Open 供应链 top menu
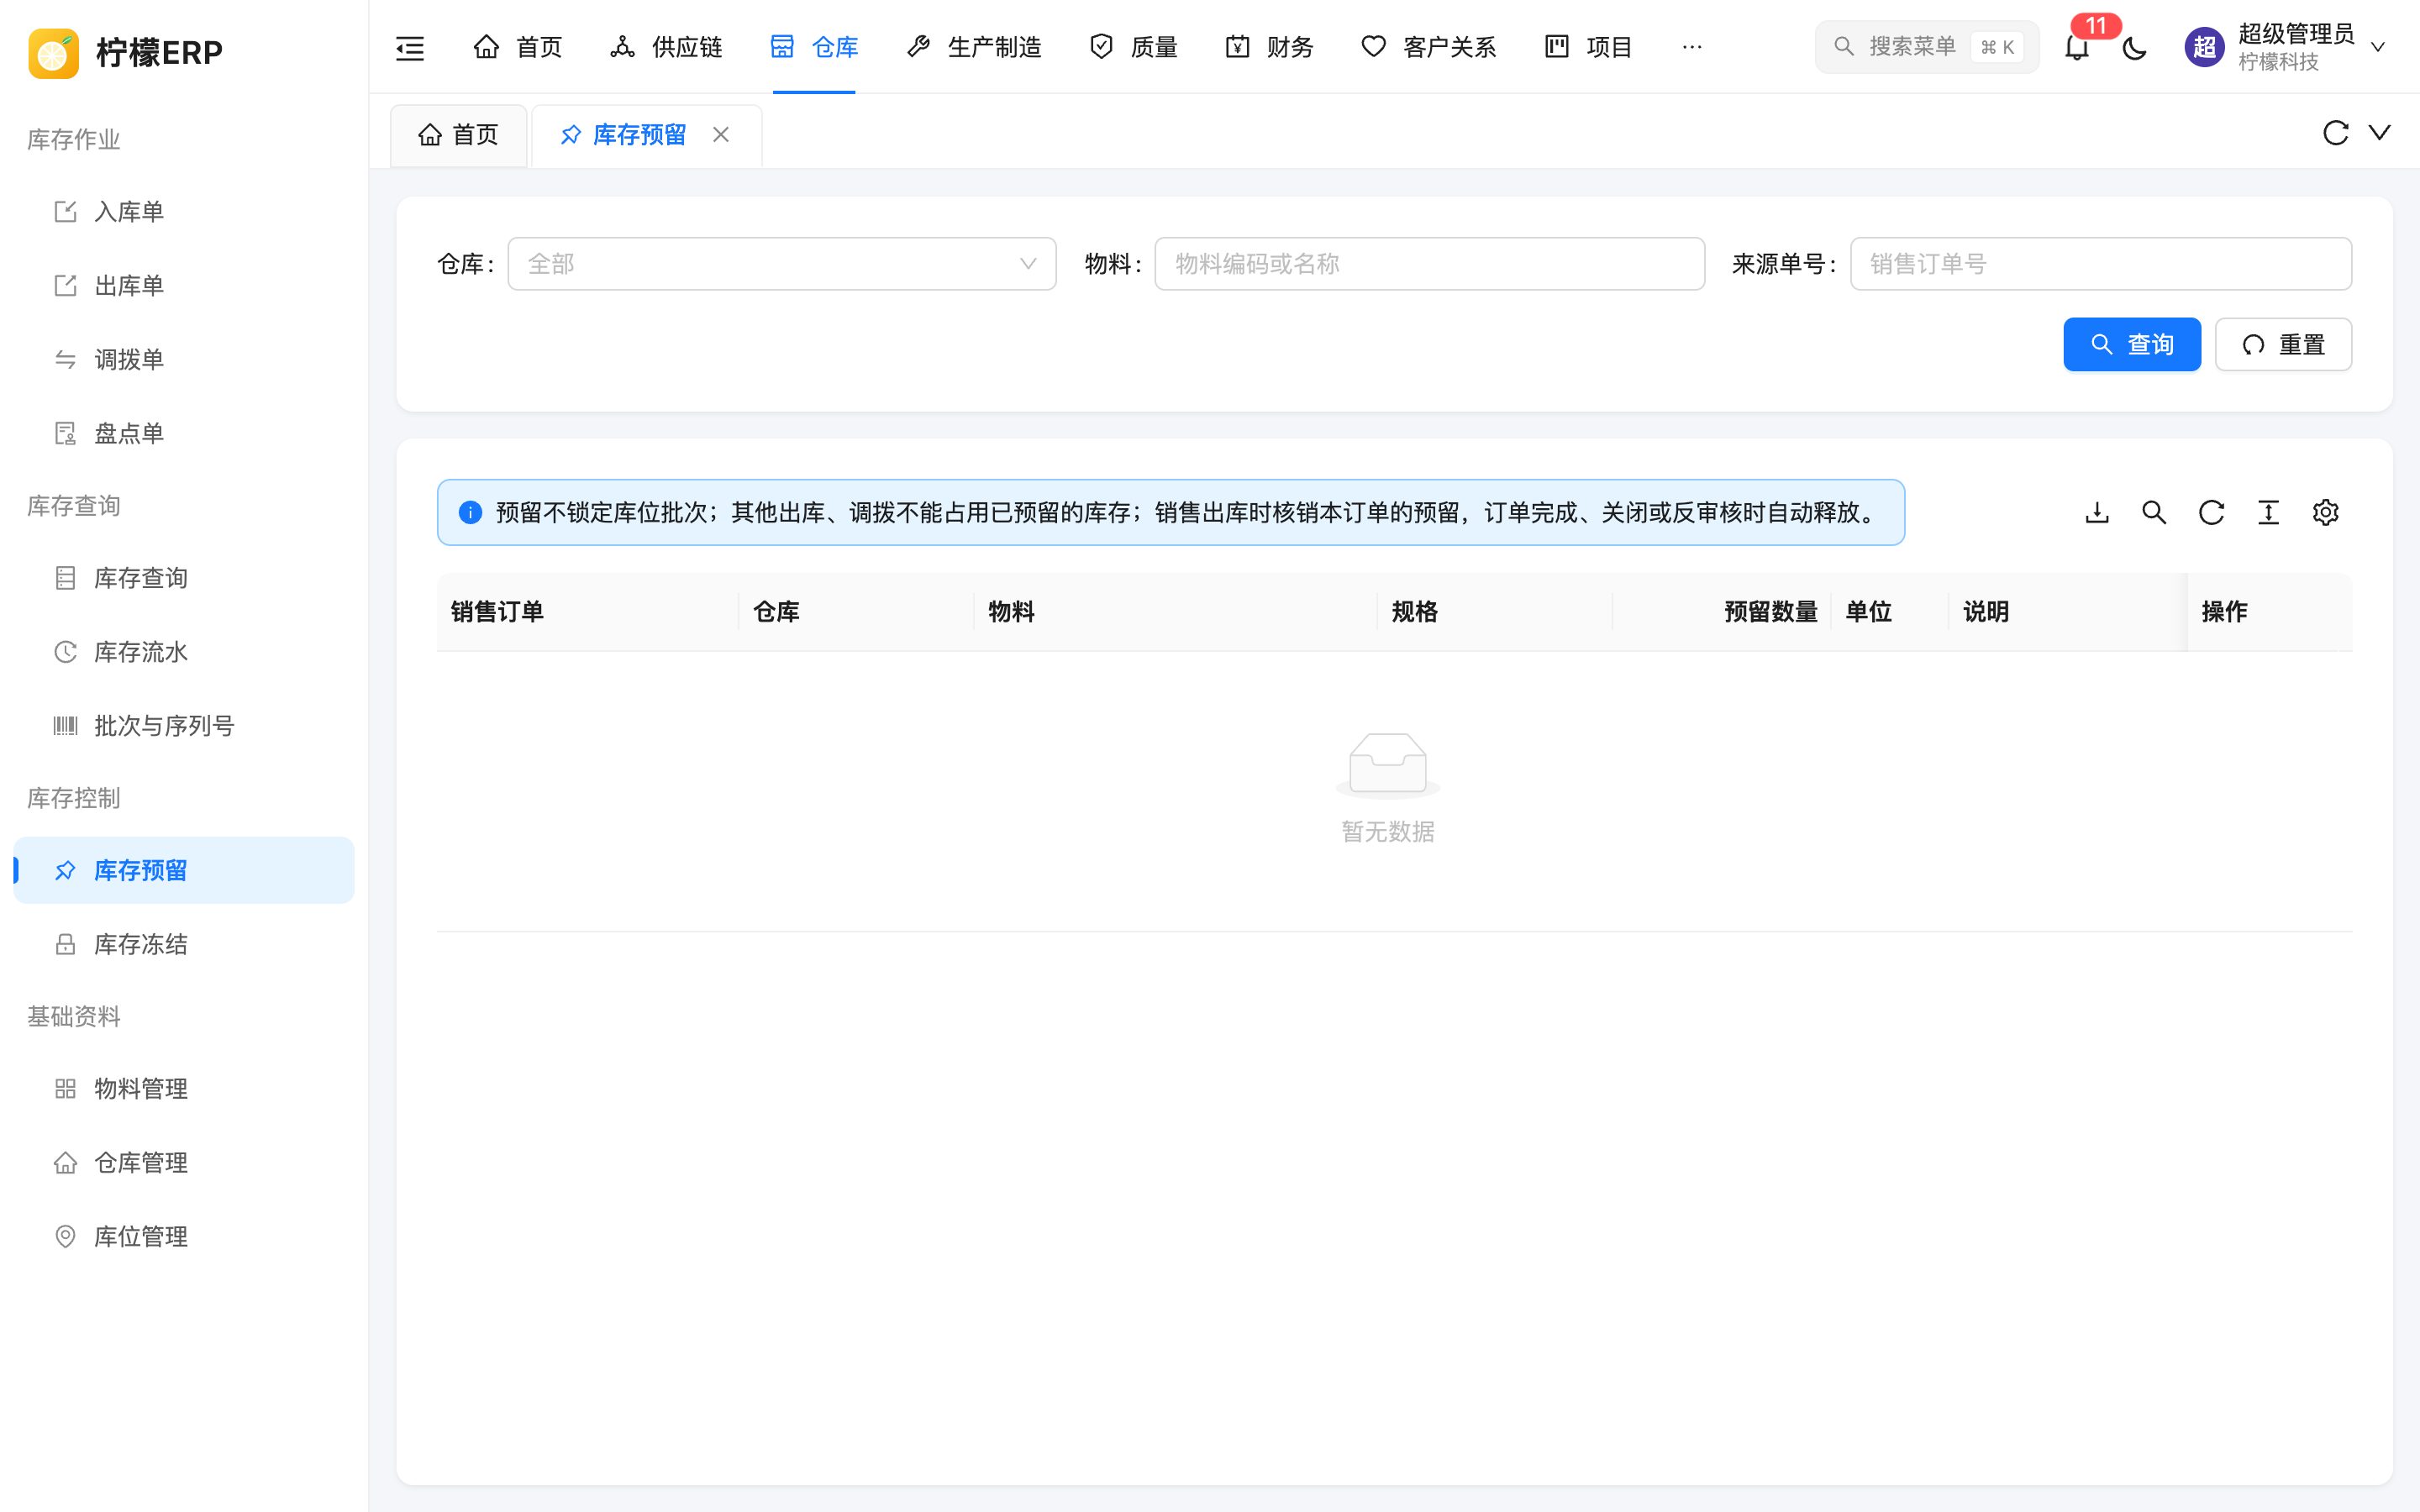This screenshot has width=2420, height=1512. click(666, 47)
